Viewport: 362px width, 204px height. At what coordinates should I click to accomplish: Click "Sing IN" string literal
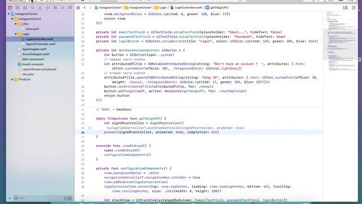click(210, 78)
